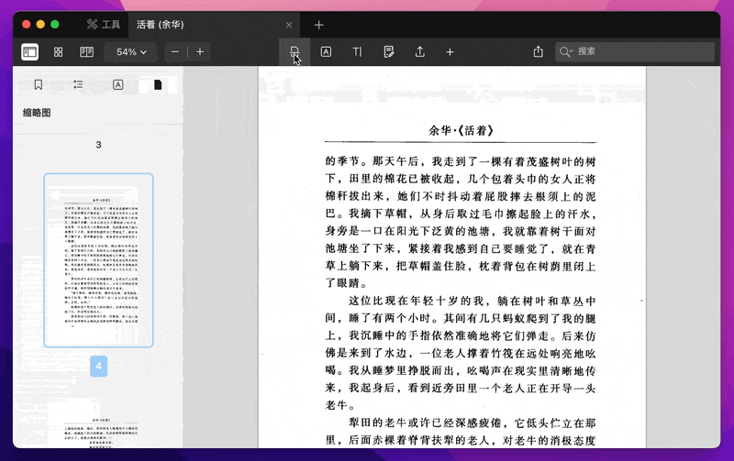Close the 活着 (余华) tab
The width and height of the screenshot is (734, 461).
click(289, 25)
